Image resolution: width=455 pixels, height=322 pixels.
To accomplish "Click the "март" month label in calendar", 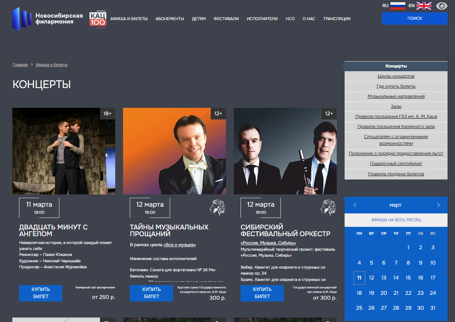I will click(x=395, y=205).
